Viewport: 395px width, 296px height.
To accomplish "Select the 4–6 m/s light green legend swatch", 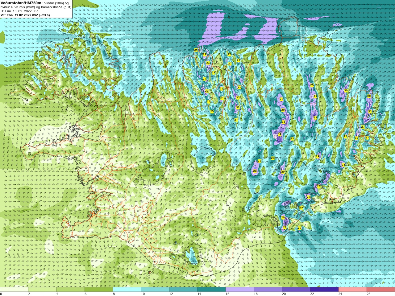I will [x=71, y=290].
